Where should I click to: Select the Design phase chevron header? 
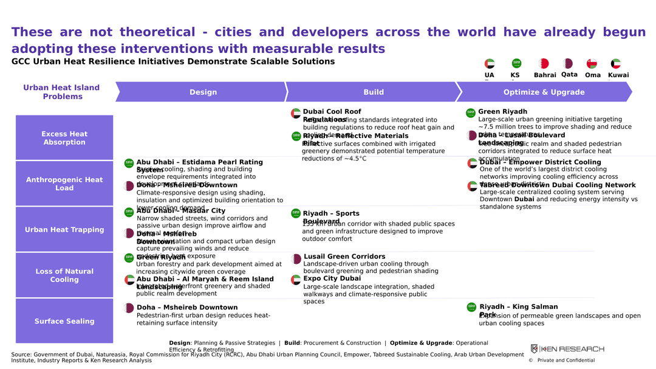[202, 92]
